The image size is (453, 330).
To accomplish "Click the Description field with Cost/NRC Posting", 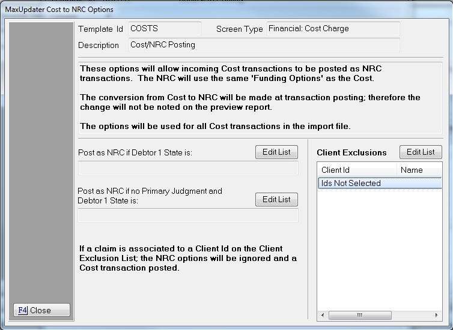I will [x=263, y=45].
